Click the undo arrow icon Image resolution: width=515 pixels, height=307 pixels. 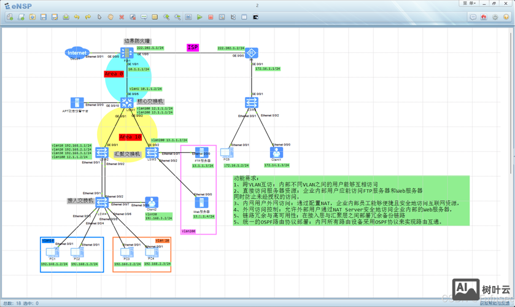77,17
